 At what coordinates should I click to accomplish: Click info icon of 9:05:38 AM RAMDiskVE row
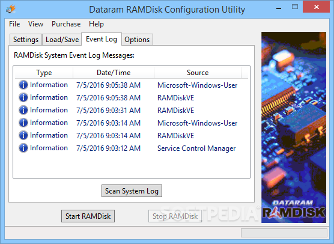coord(23,97)
